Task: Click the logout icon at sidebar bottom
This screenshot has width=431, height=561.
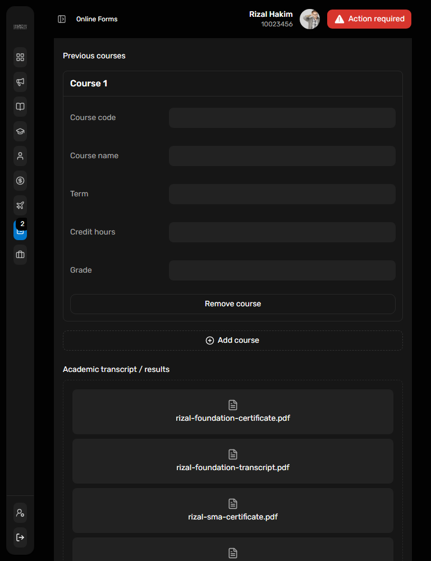Action: (20, 537)
